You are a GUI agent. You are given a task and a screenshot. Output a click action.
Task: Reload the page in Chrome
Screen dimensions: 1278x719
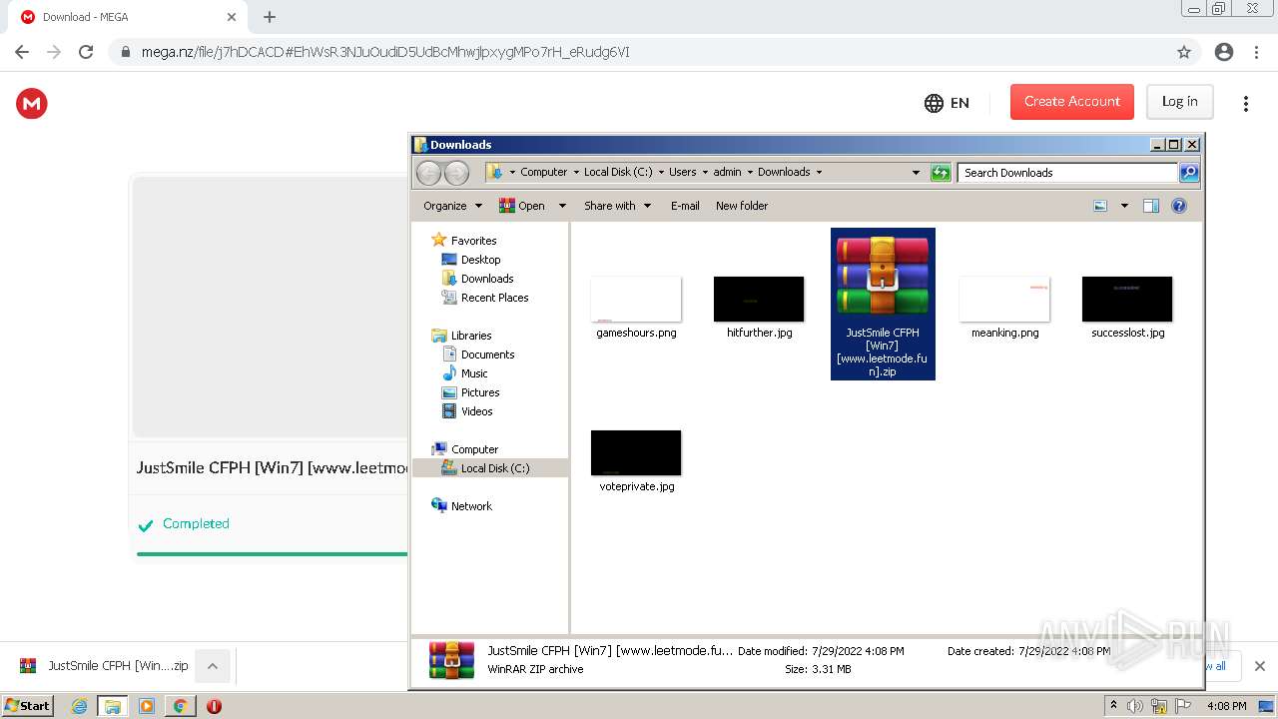(x=86, y=52)
